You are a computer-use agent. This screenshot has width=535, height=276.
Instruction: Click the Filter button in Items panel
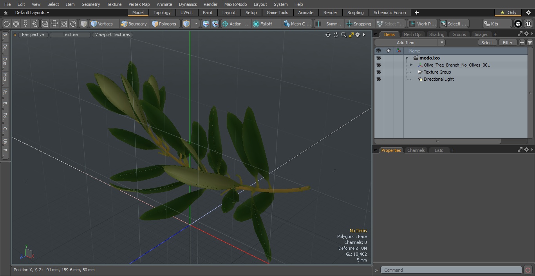[x=508, y=43]
